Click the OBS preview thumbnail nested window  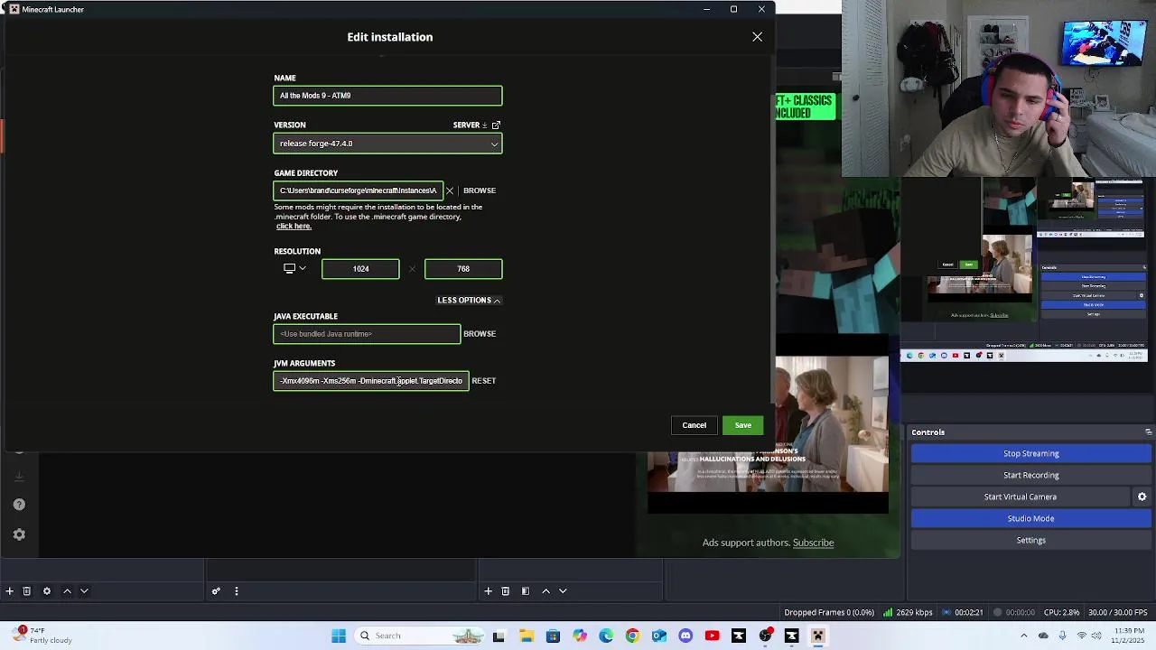(x=1024, y=267)
